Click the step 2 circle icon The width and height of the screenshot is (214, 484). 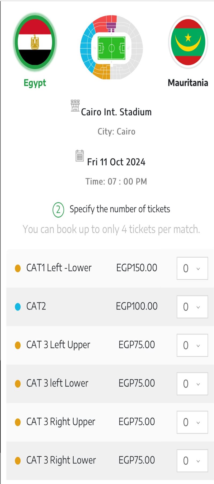pyautogui.click(x=58, y=210)
